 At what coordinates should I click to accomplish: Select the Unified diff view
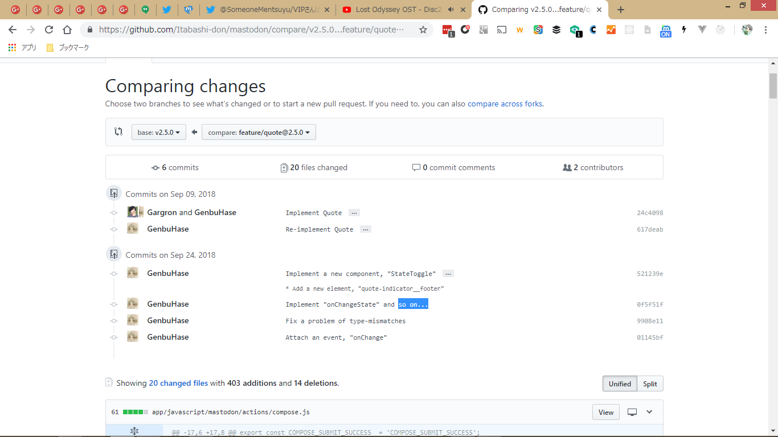[619, 384]
